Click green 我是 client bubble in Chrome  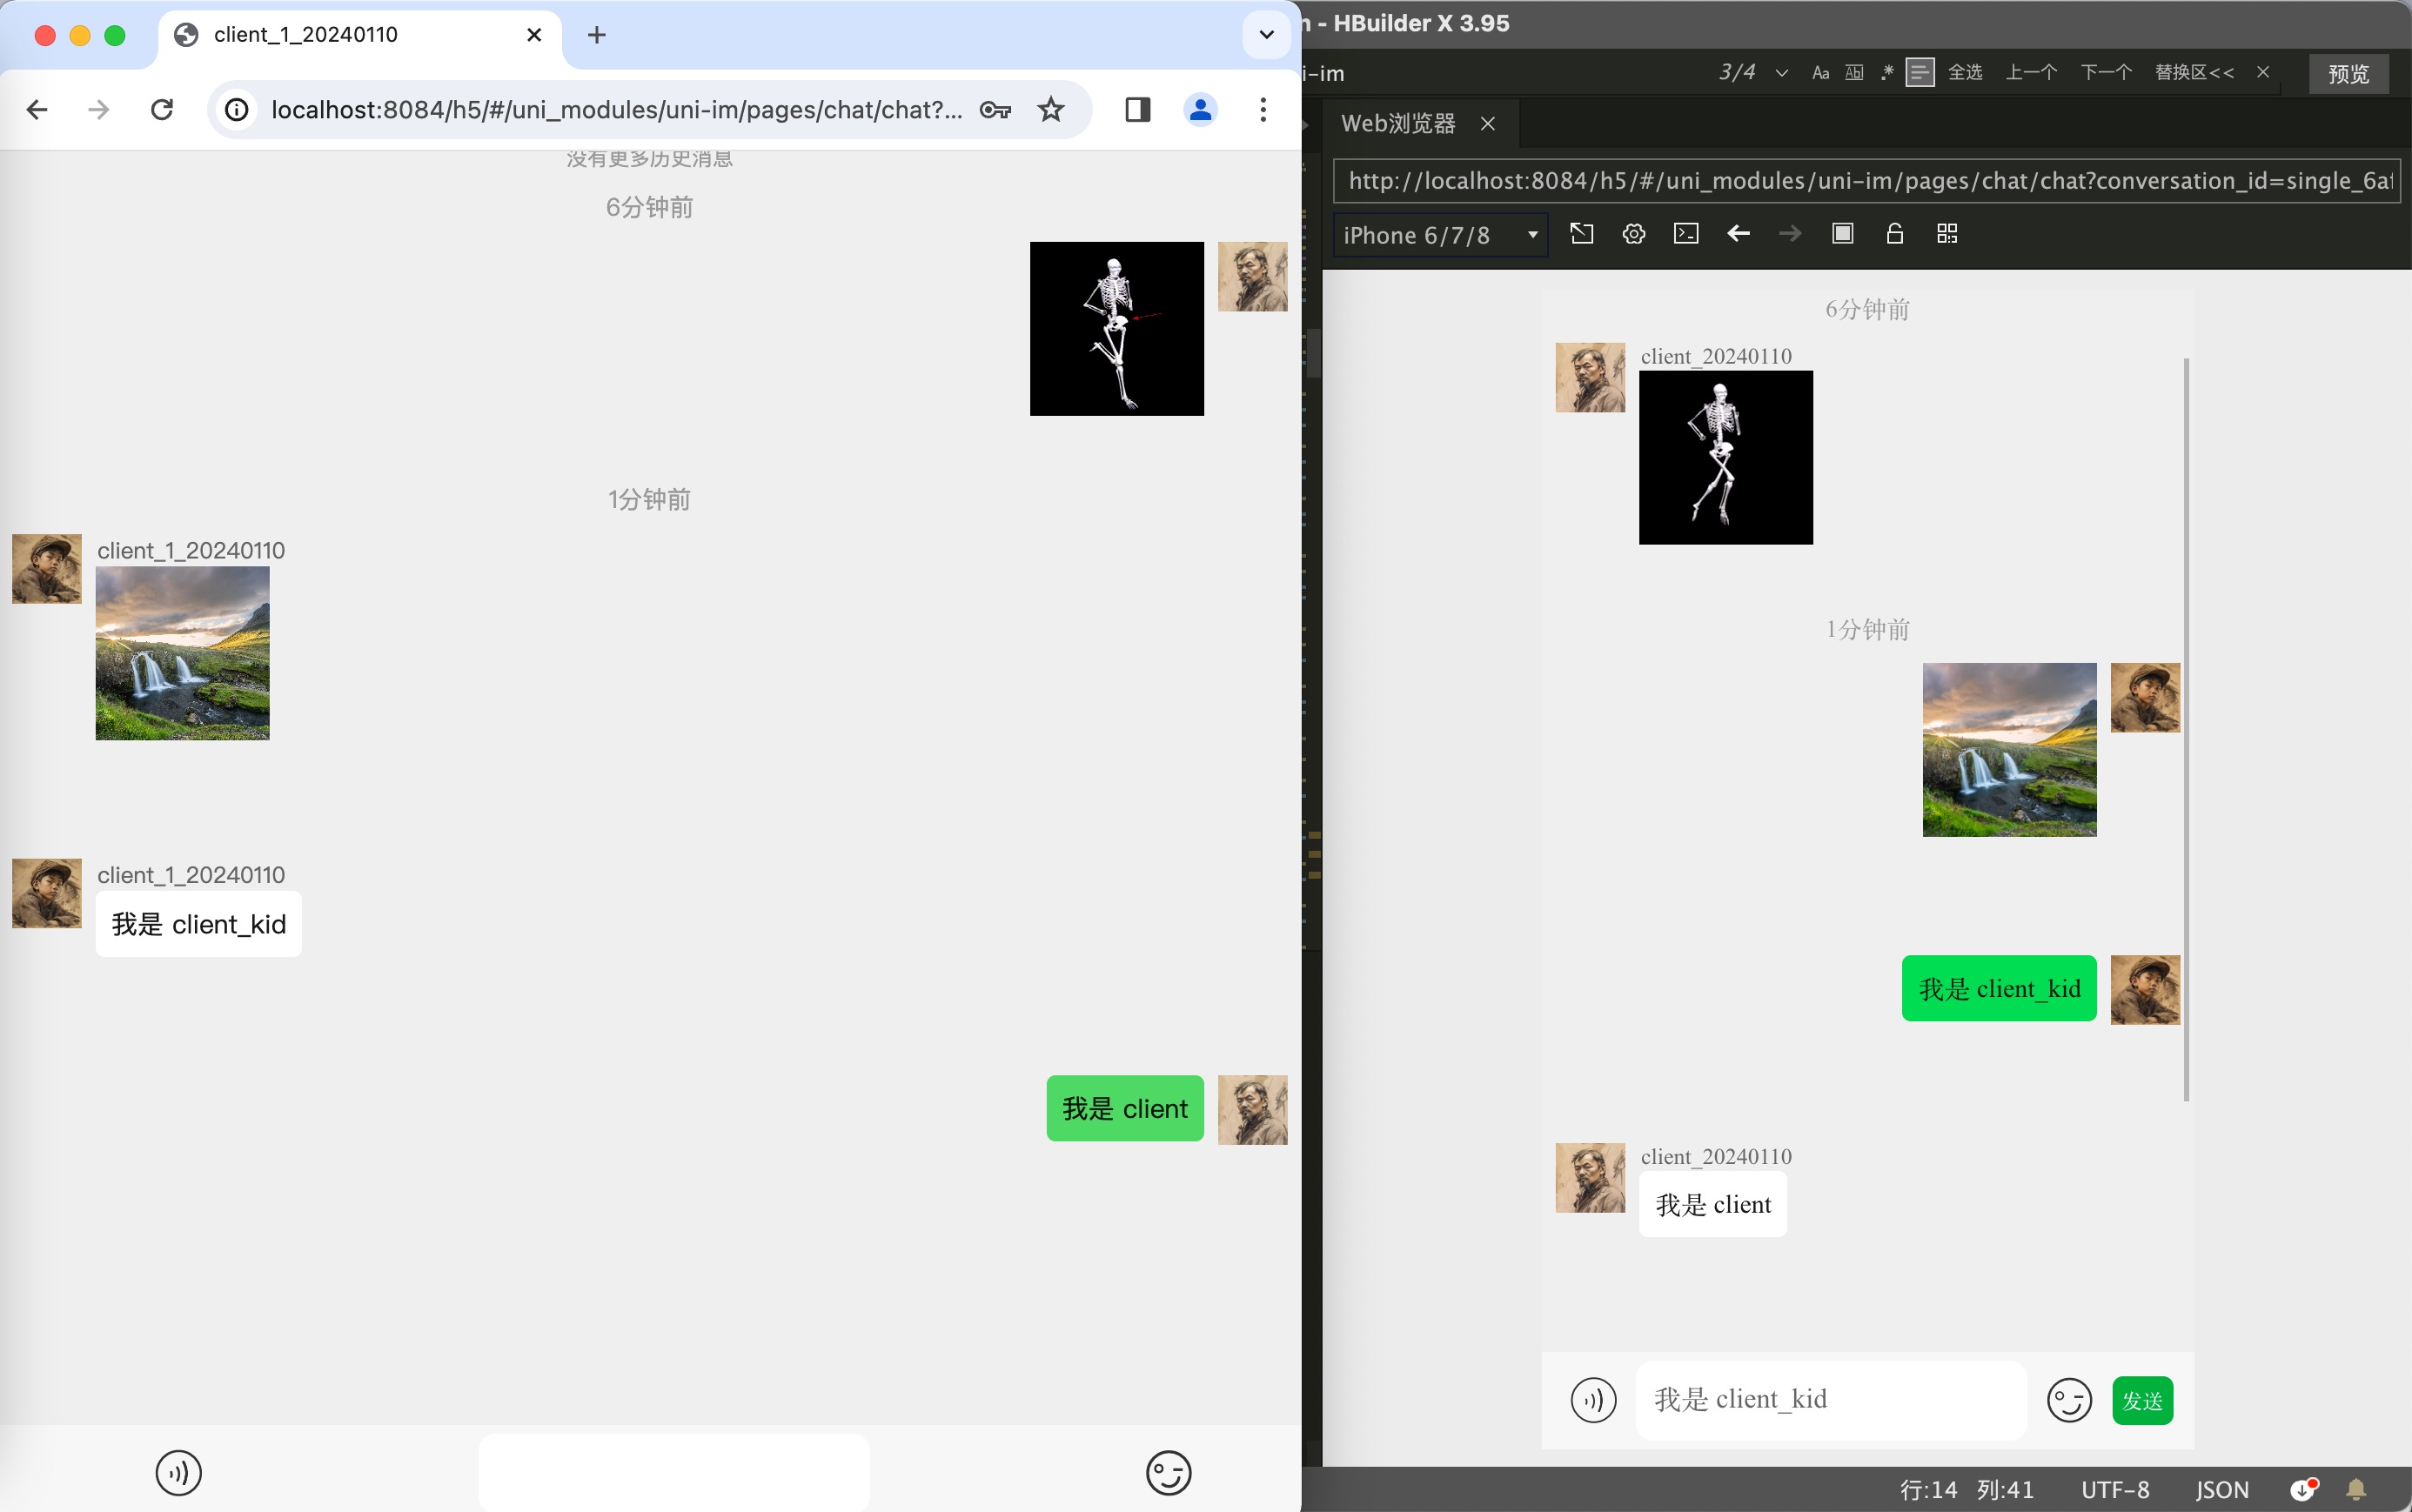coord(1125,1108)
